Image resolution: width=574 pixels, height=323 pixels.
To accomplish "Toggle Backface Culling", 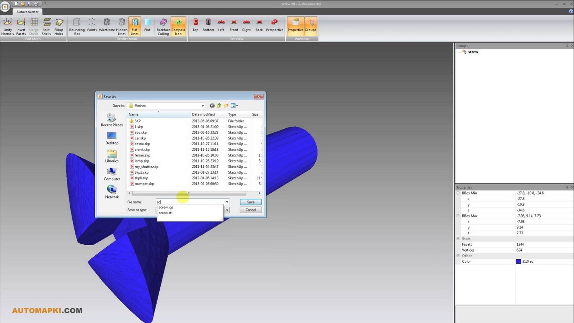I will pos(163,26).
